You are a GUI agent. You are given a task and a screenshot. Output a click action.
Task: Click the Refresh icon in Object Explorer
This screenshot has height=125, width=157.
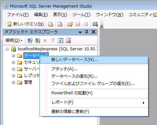(x=60, y=41)
